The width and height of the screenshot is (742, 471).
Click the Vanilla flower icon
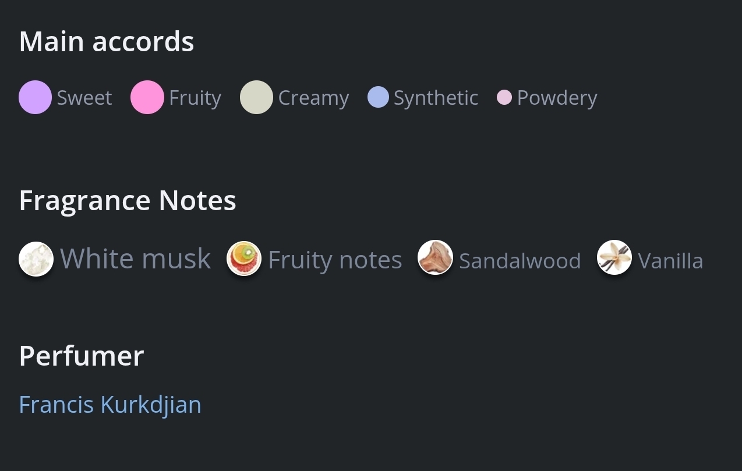pyautogui.click(x=614, y=257)
